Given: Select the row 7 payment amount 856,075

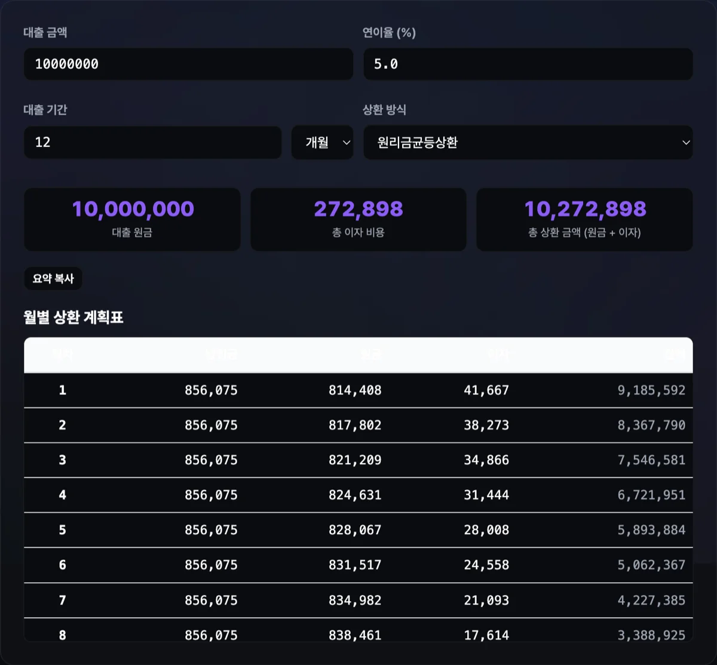Looking at the screenshot, I should (x=211, y=600).
